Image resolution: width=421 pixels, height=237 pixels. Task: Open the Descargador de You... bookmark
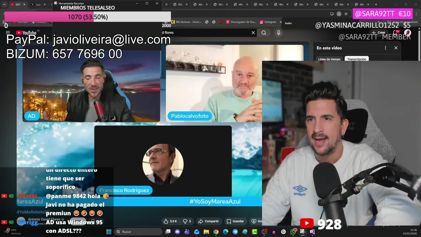coord(241,22)
